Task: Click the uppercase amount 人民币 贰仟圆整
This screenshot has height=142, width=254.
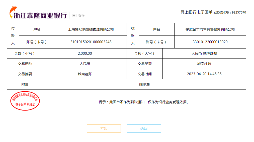Action: click(204, 53)
